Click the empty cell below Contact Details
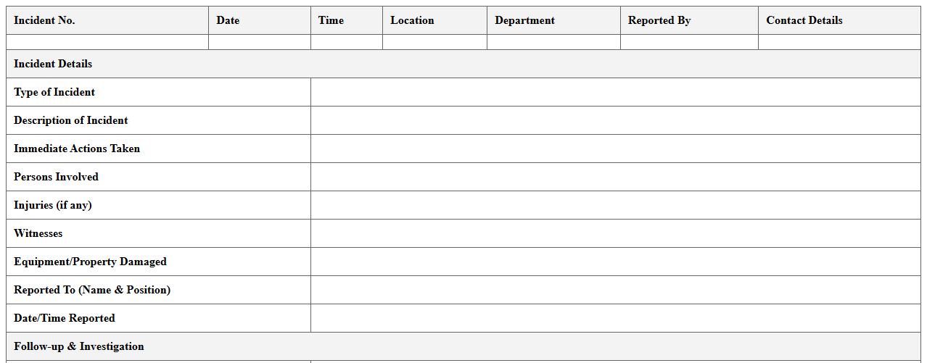The image size is (927, 363). (x=839, y=42)
